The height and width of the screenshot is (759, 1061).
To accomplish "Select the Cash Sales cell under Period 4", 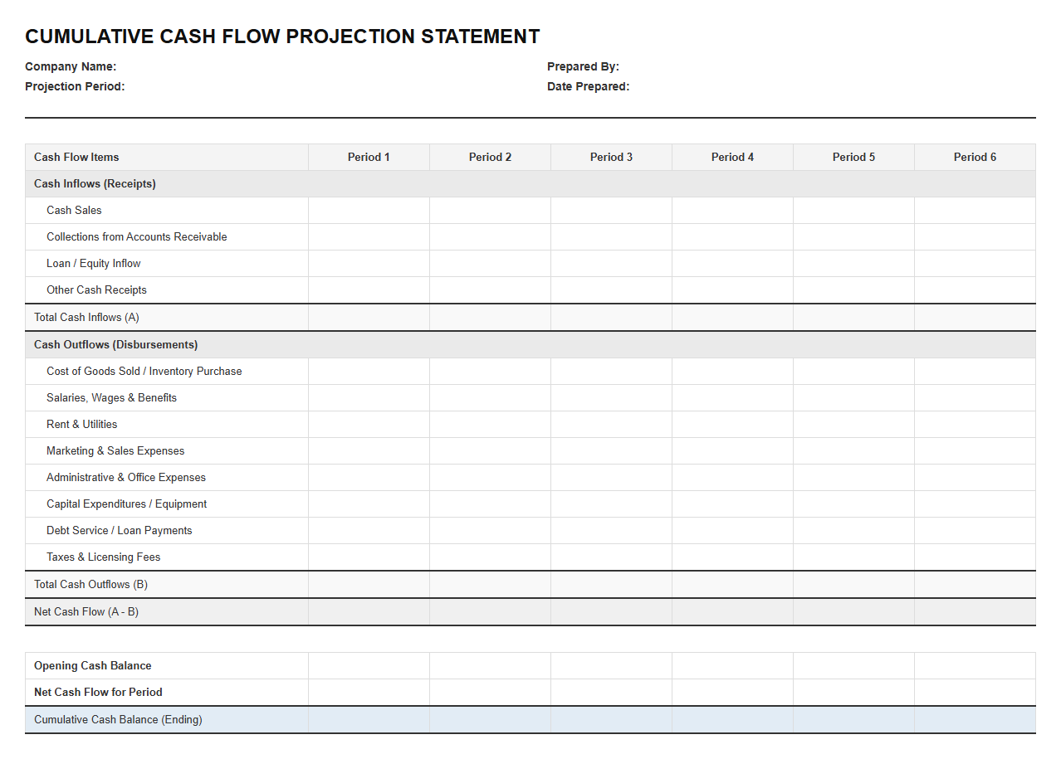I will (732, 210).
